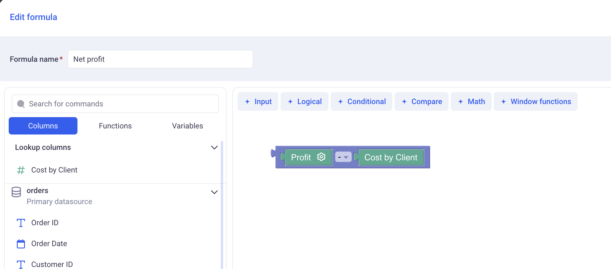Open the Window functions menu
Image resolution: width=611 pixels, height=269 pixels.
point(536,102)
